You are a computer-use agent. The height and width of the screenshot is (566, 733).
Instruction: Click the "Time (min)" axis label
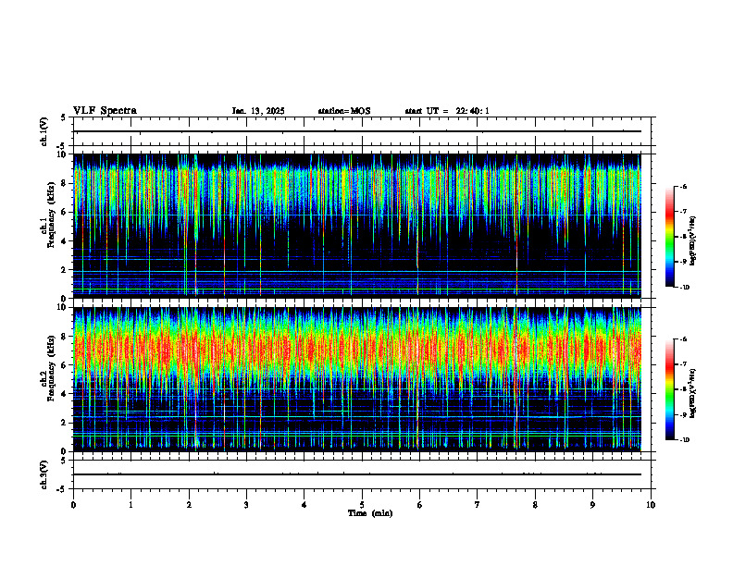click(370, 513)
